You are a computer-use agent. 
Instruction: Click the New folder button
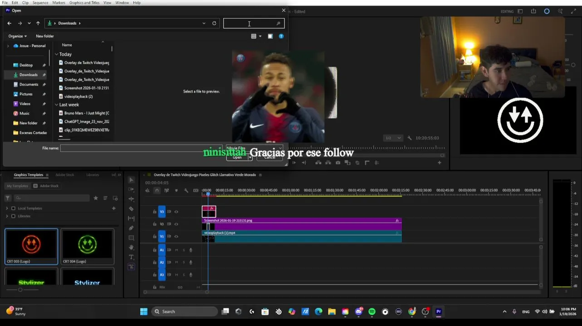coord(45,36)
